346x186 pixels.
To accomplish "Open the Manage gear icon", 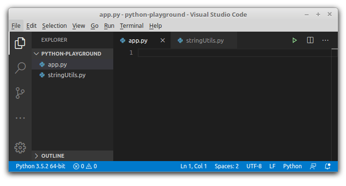I will 20,148.
